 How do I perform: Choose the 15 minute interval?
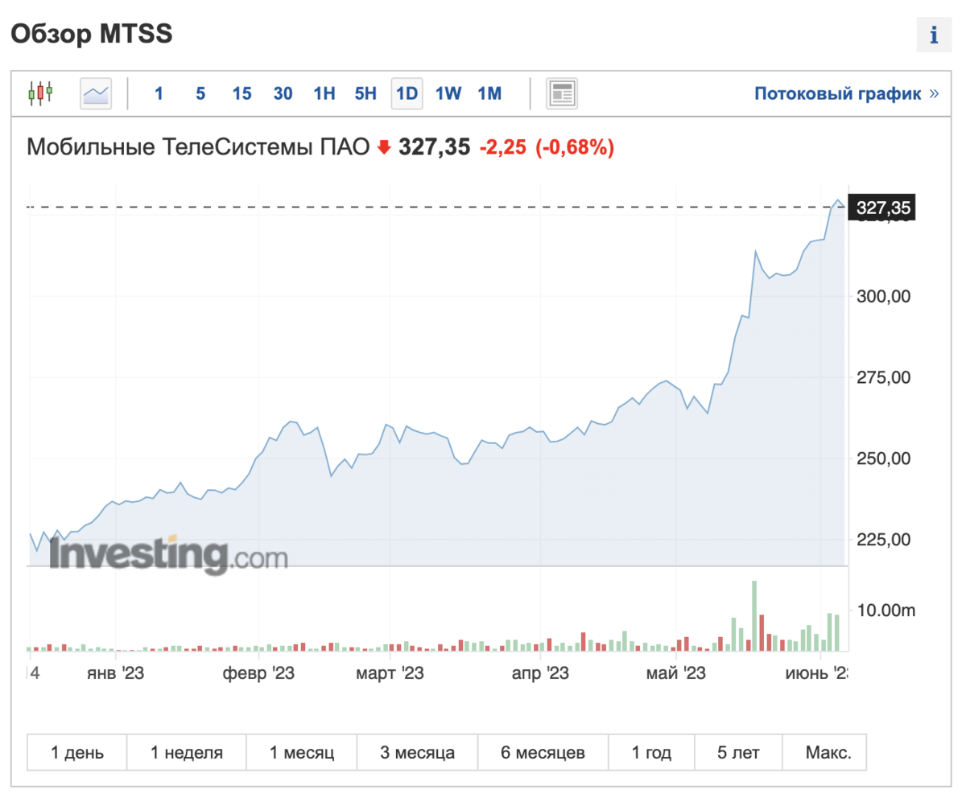[x=242, y=93]
